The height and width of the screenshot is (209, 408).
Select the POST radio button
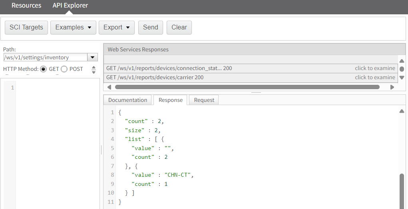(64, 69)
